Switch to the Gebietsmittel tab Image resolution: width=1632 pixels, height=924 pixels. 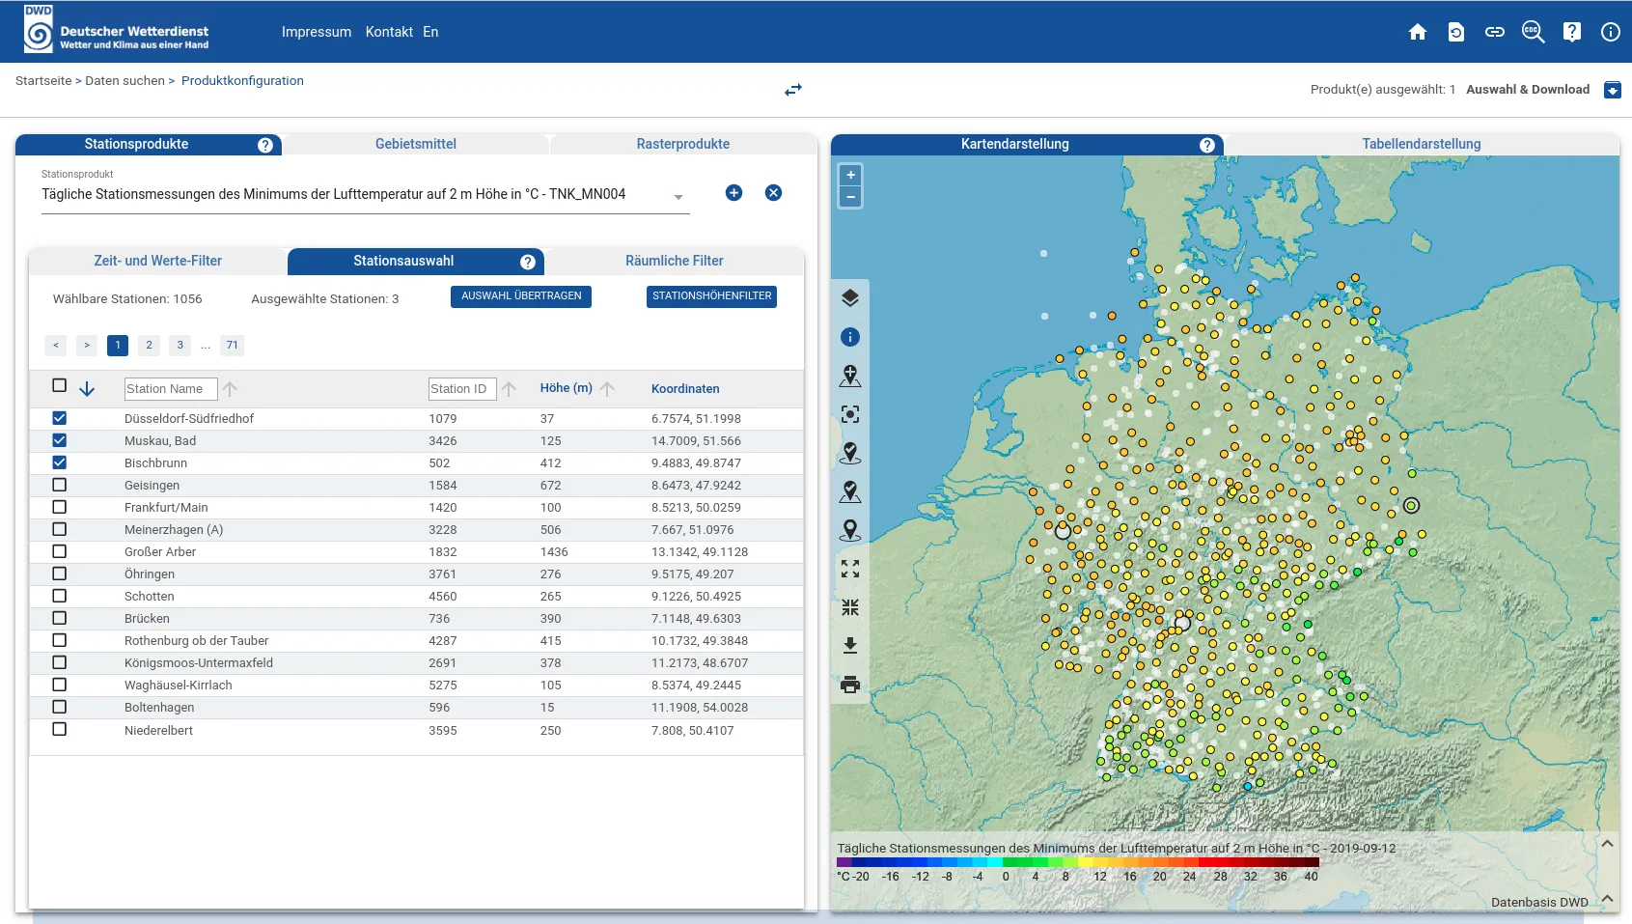coord(416,144)
